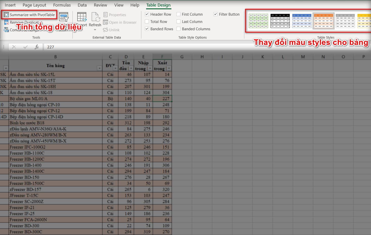Open the Review tab

point(100,5)
